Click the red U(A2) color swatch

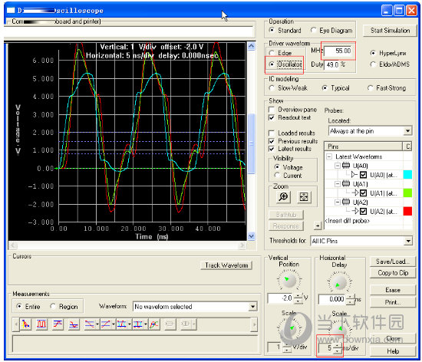407,211
